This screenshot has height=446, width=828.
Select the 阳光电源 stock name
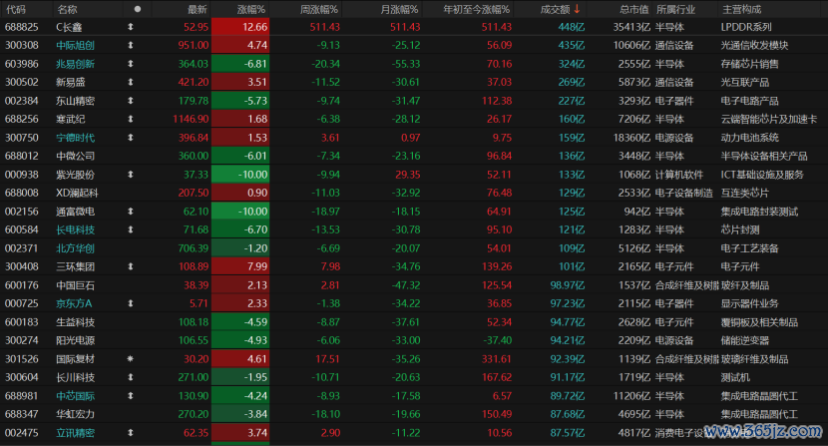click(x=76, y=340)
